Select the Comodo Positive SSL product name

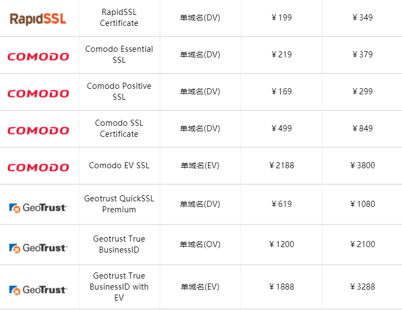[x=119, y=92]
